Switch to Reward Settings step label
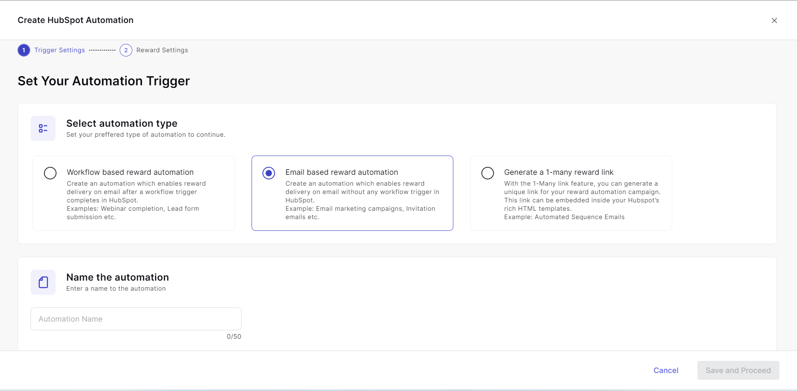Viewport: 797px width, 391px height. click(162, 50)
